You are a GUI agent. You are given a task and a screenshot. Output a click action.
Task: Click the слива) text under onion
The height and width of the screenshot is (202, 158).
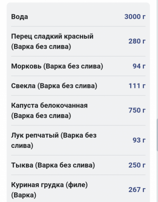coord(22,146)
